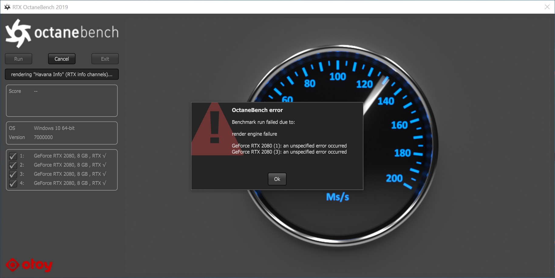
Task: Click the octanebench swirl logo icon
Action: click(18, 33)
